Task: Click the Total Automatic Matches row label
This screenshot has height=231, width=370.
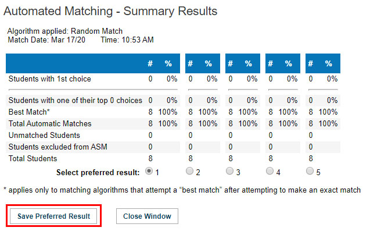Action: point(50,123)
